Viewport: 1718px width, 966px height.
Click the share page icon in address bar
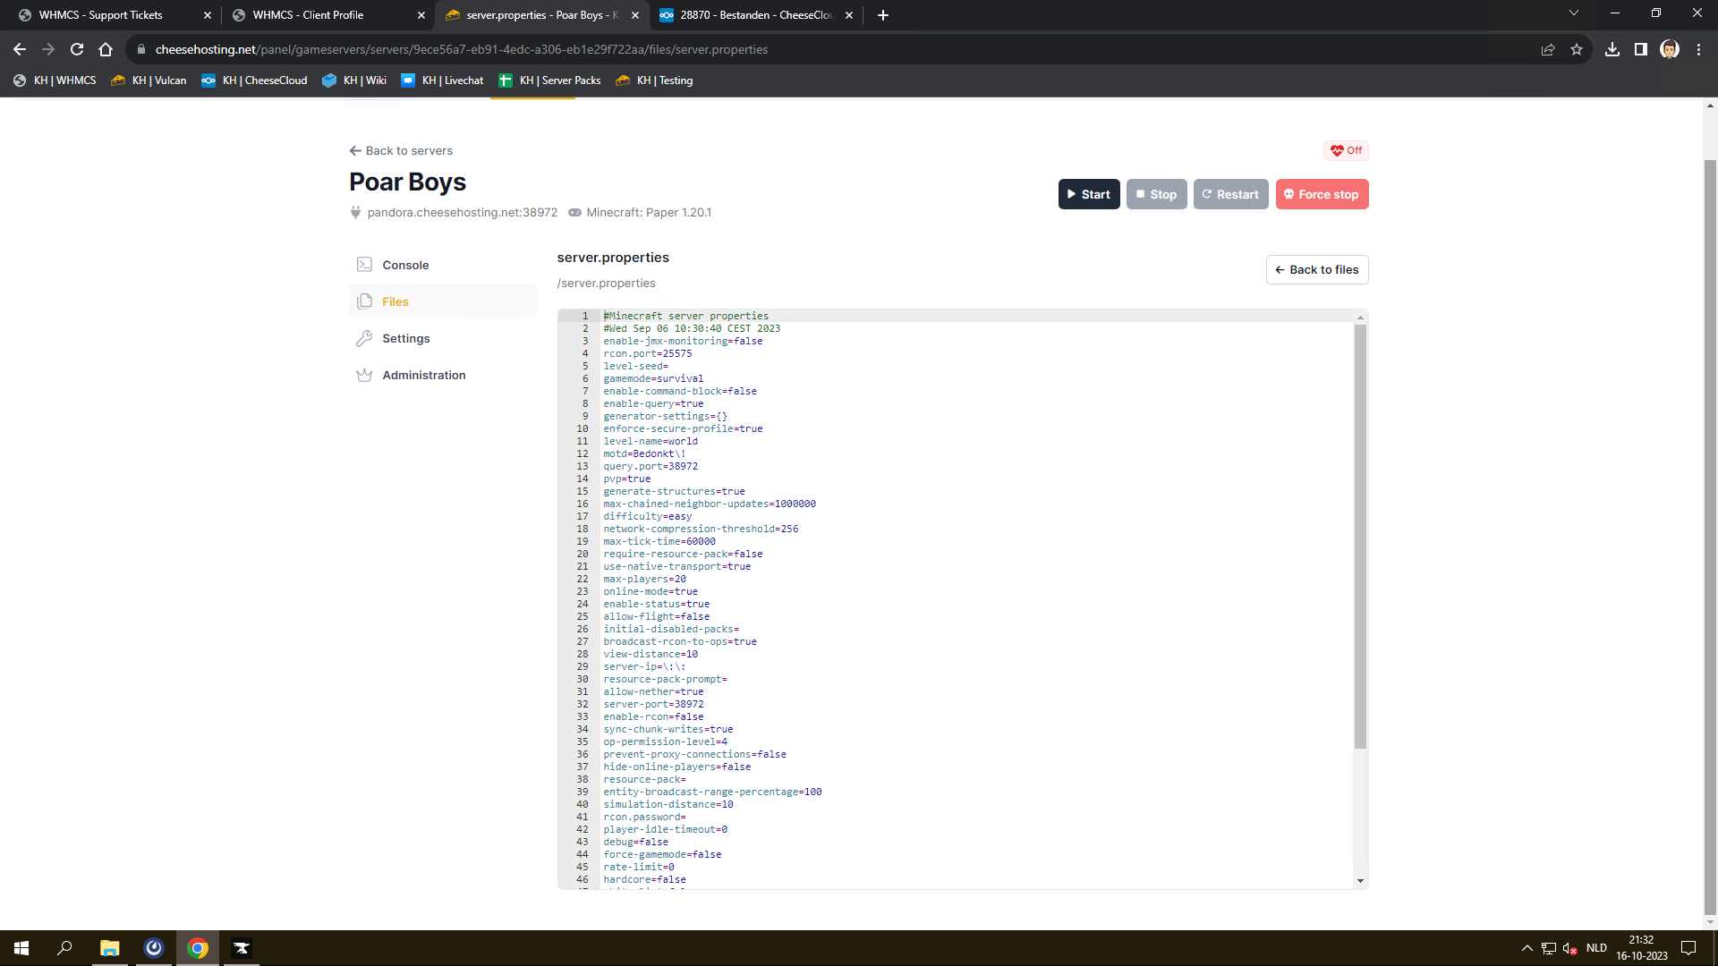coord(1548,49)
